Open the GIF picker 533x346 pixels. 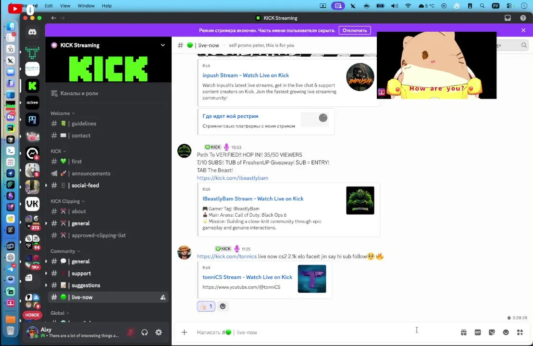(x=478, y=332)
